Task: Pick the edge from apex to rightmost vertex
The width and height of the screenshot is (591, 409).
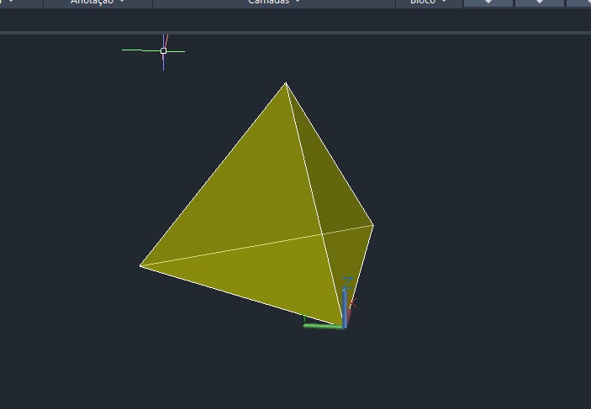Action: (x=330, y=154)
